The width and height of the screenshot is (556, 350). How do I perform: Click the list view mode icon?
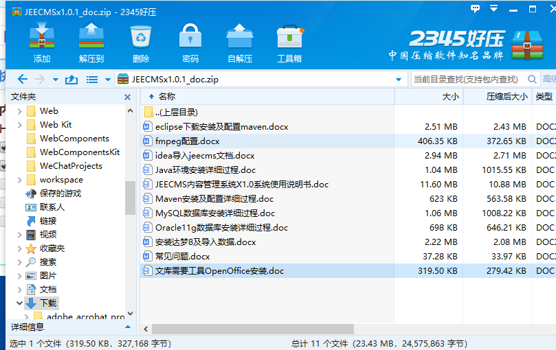pos(92,80)
